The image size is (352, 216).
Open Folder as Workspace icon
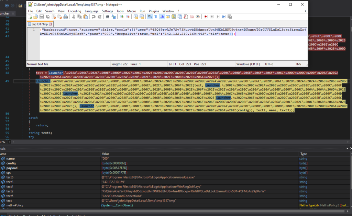pyautogui.click(x=192, y=17)
